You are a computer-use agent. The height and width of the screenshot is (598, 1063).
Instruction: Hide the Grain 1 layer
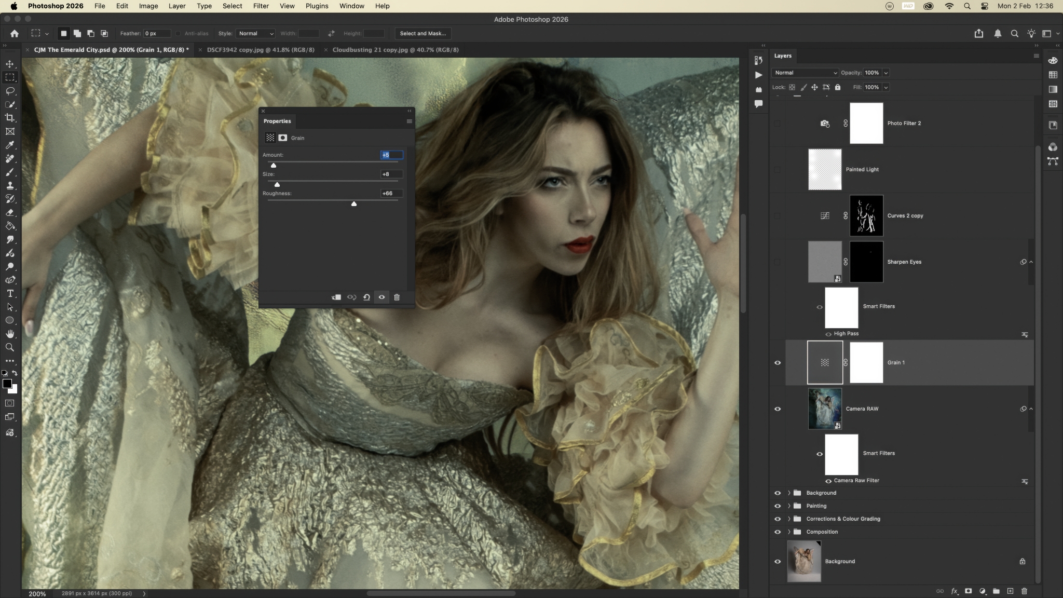[777, 362]
